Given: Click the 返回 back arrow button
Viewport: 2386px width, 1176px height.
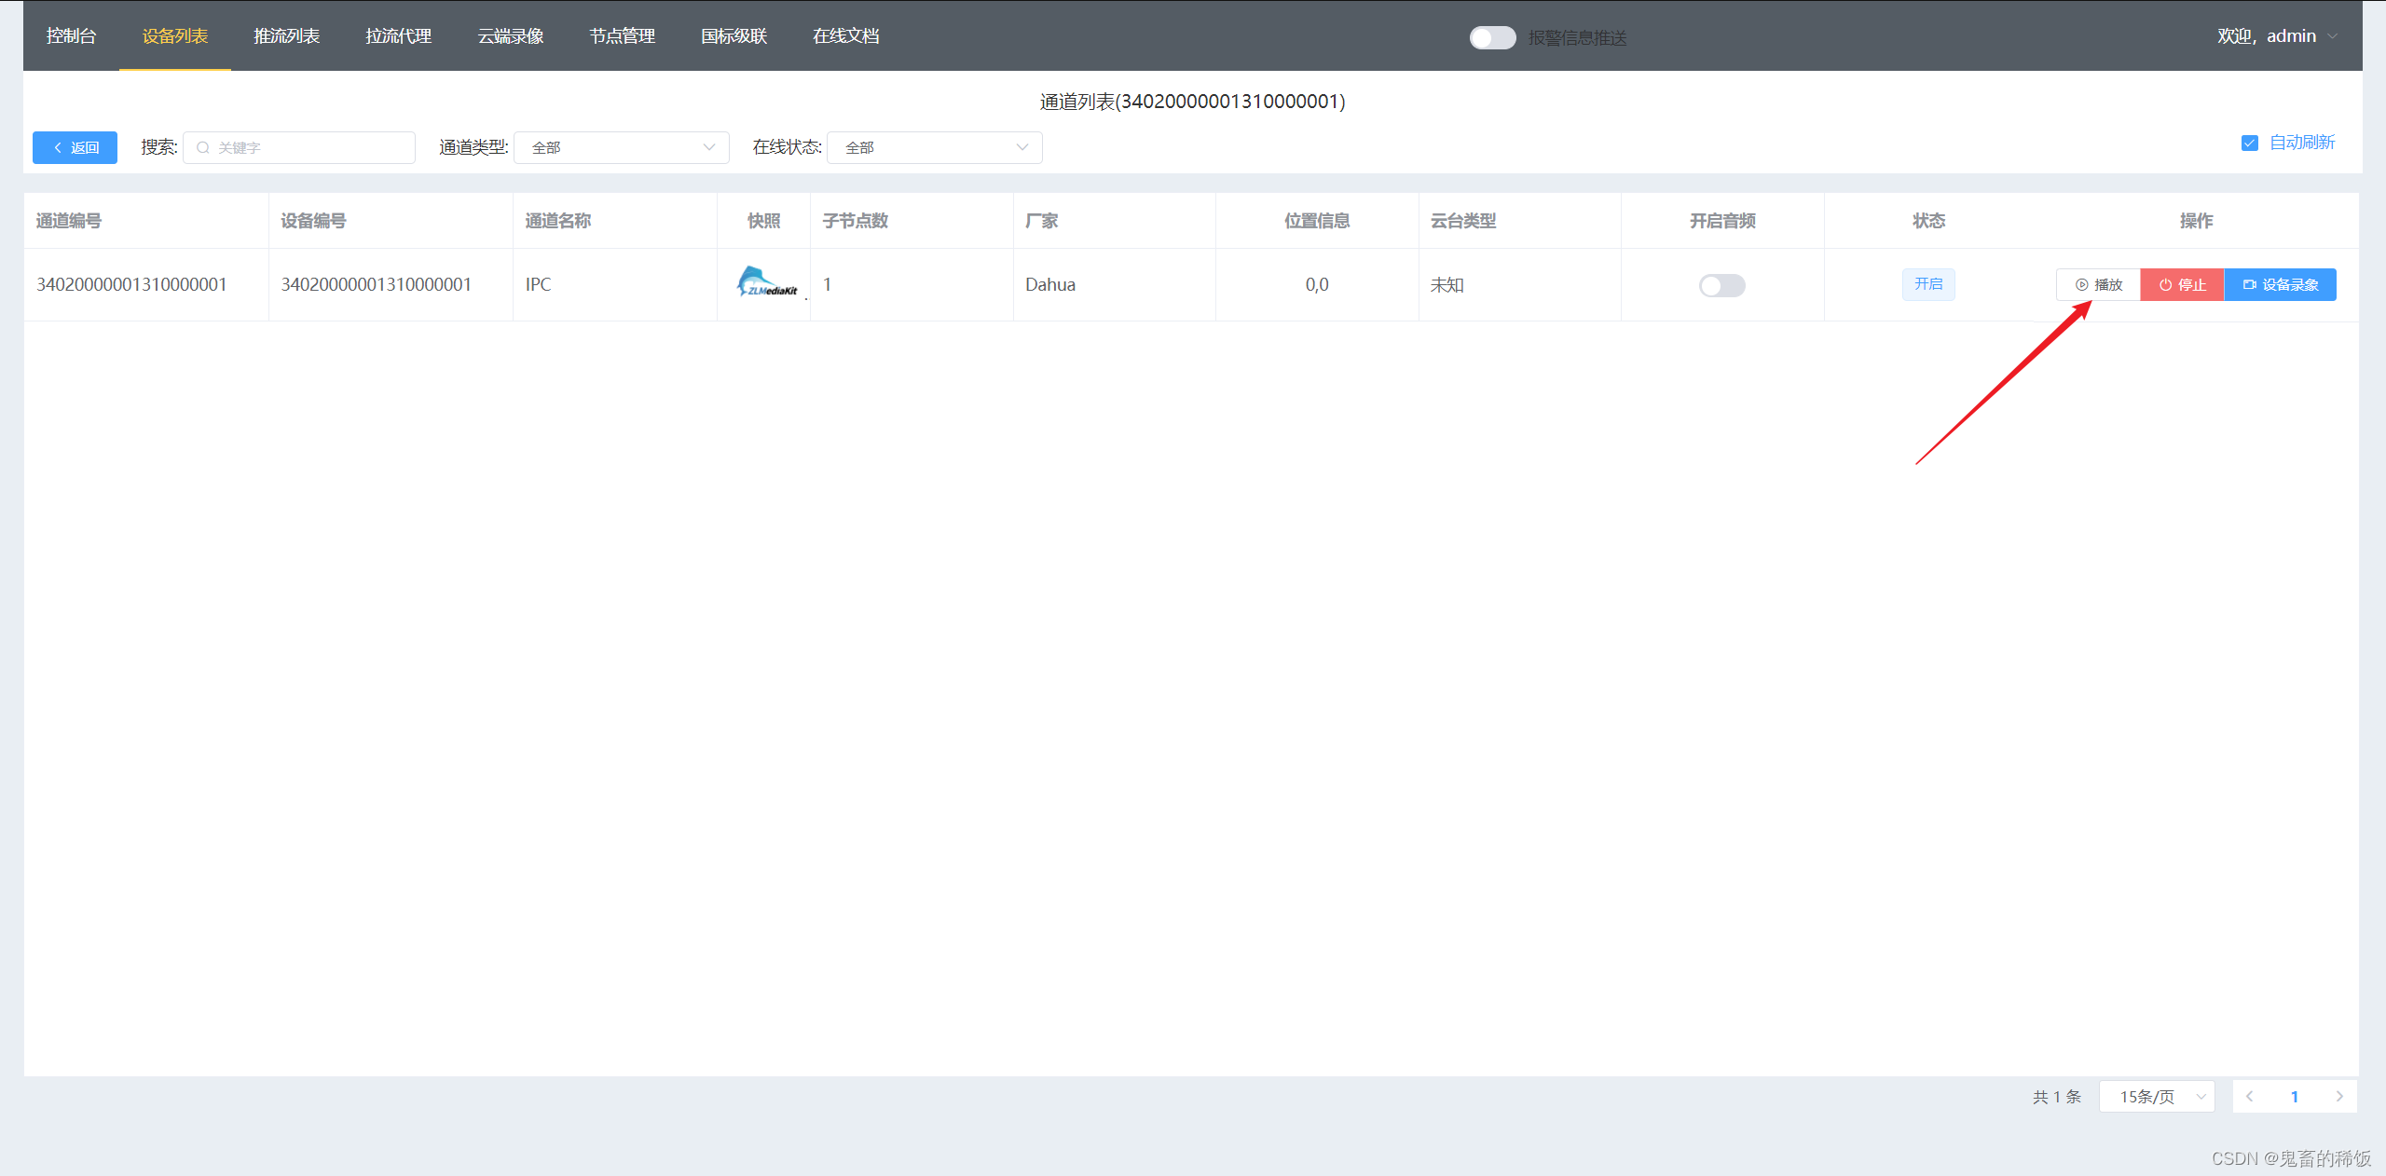Looking at the screenshot, I should click(x=75, y=148).
